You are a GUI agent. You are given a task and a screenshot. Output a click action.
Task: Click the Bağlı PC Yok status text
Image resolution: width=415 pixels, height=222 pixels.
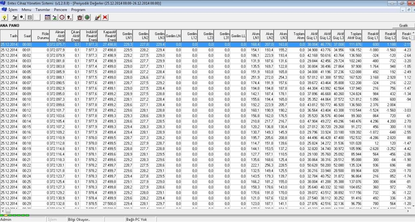137,219
